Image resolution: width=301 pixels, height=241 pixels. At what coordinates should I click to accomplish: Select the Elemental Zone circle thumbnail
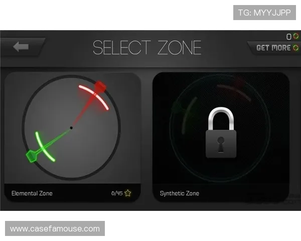[71, 128]
